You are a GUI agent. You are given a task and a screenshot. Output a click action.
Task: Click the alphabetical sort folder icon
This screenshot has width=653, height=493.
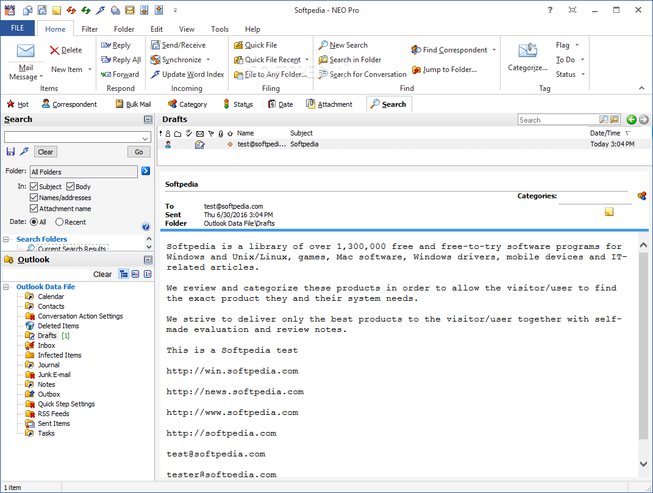pyautogui.click(x=135, y=274)
